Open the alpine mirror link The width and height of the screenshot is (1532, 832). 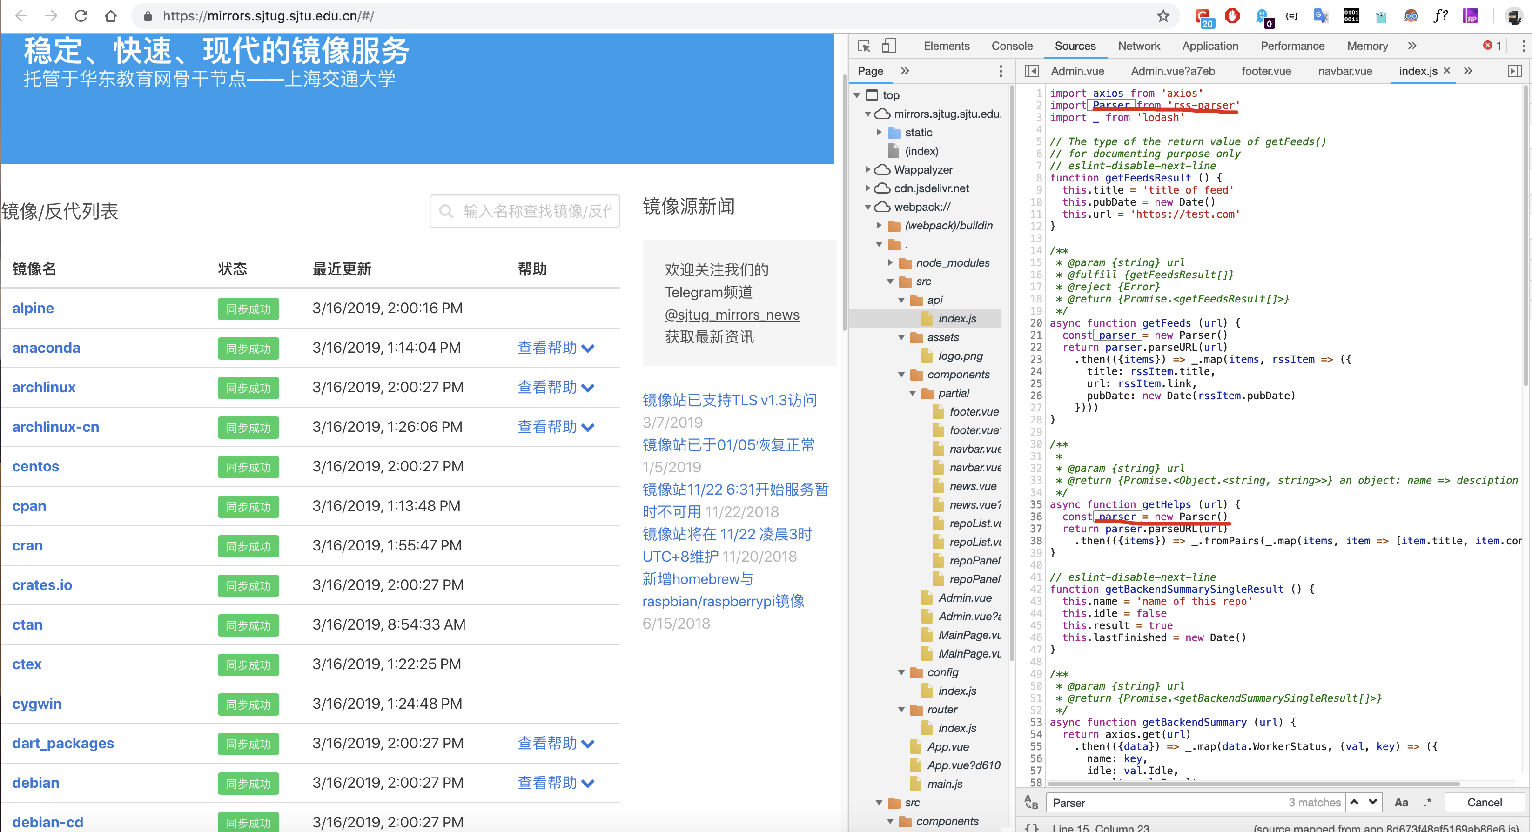[x=33, y=308]
